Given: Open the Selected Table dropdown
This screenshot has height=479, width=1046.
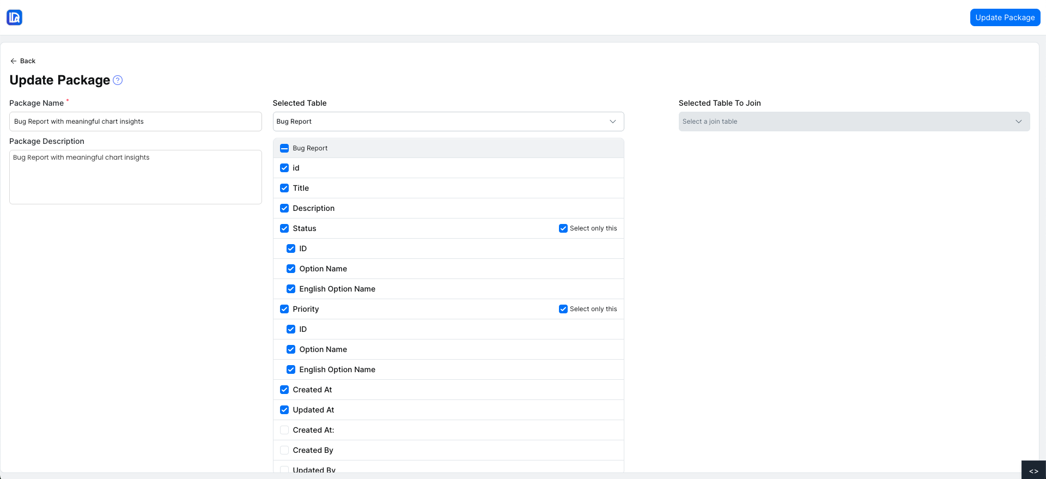Looking at the screenshot, I should (441, 122).
